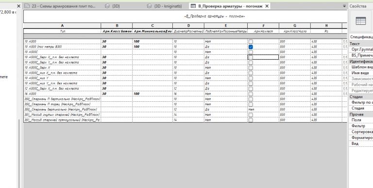The width and height of the screenshot is (373, 188).
Task: Click the Rs field header
Action: click(x=326, y=31)
